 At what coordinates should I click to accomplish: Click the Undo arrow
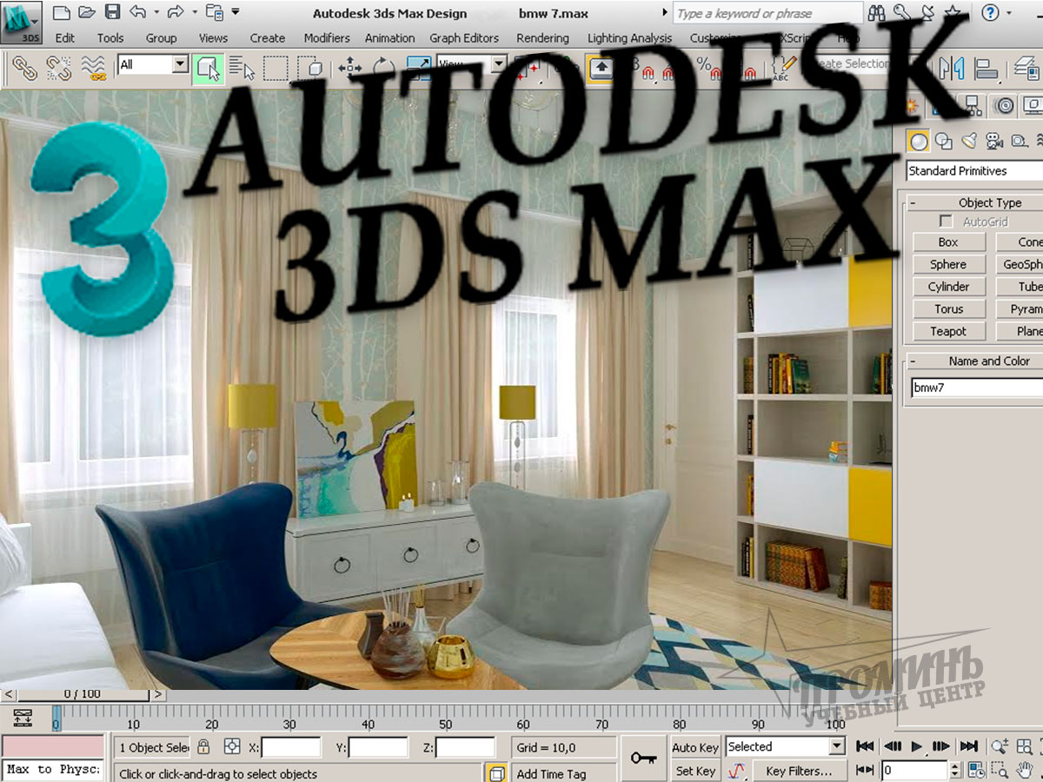click(137, 13)
